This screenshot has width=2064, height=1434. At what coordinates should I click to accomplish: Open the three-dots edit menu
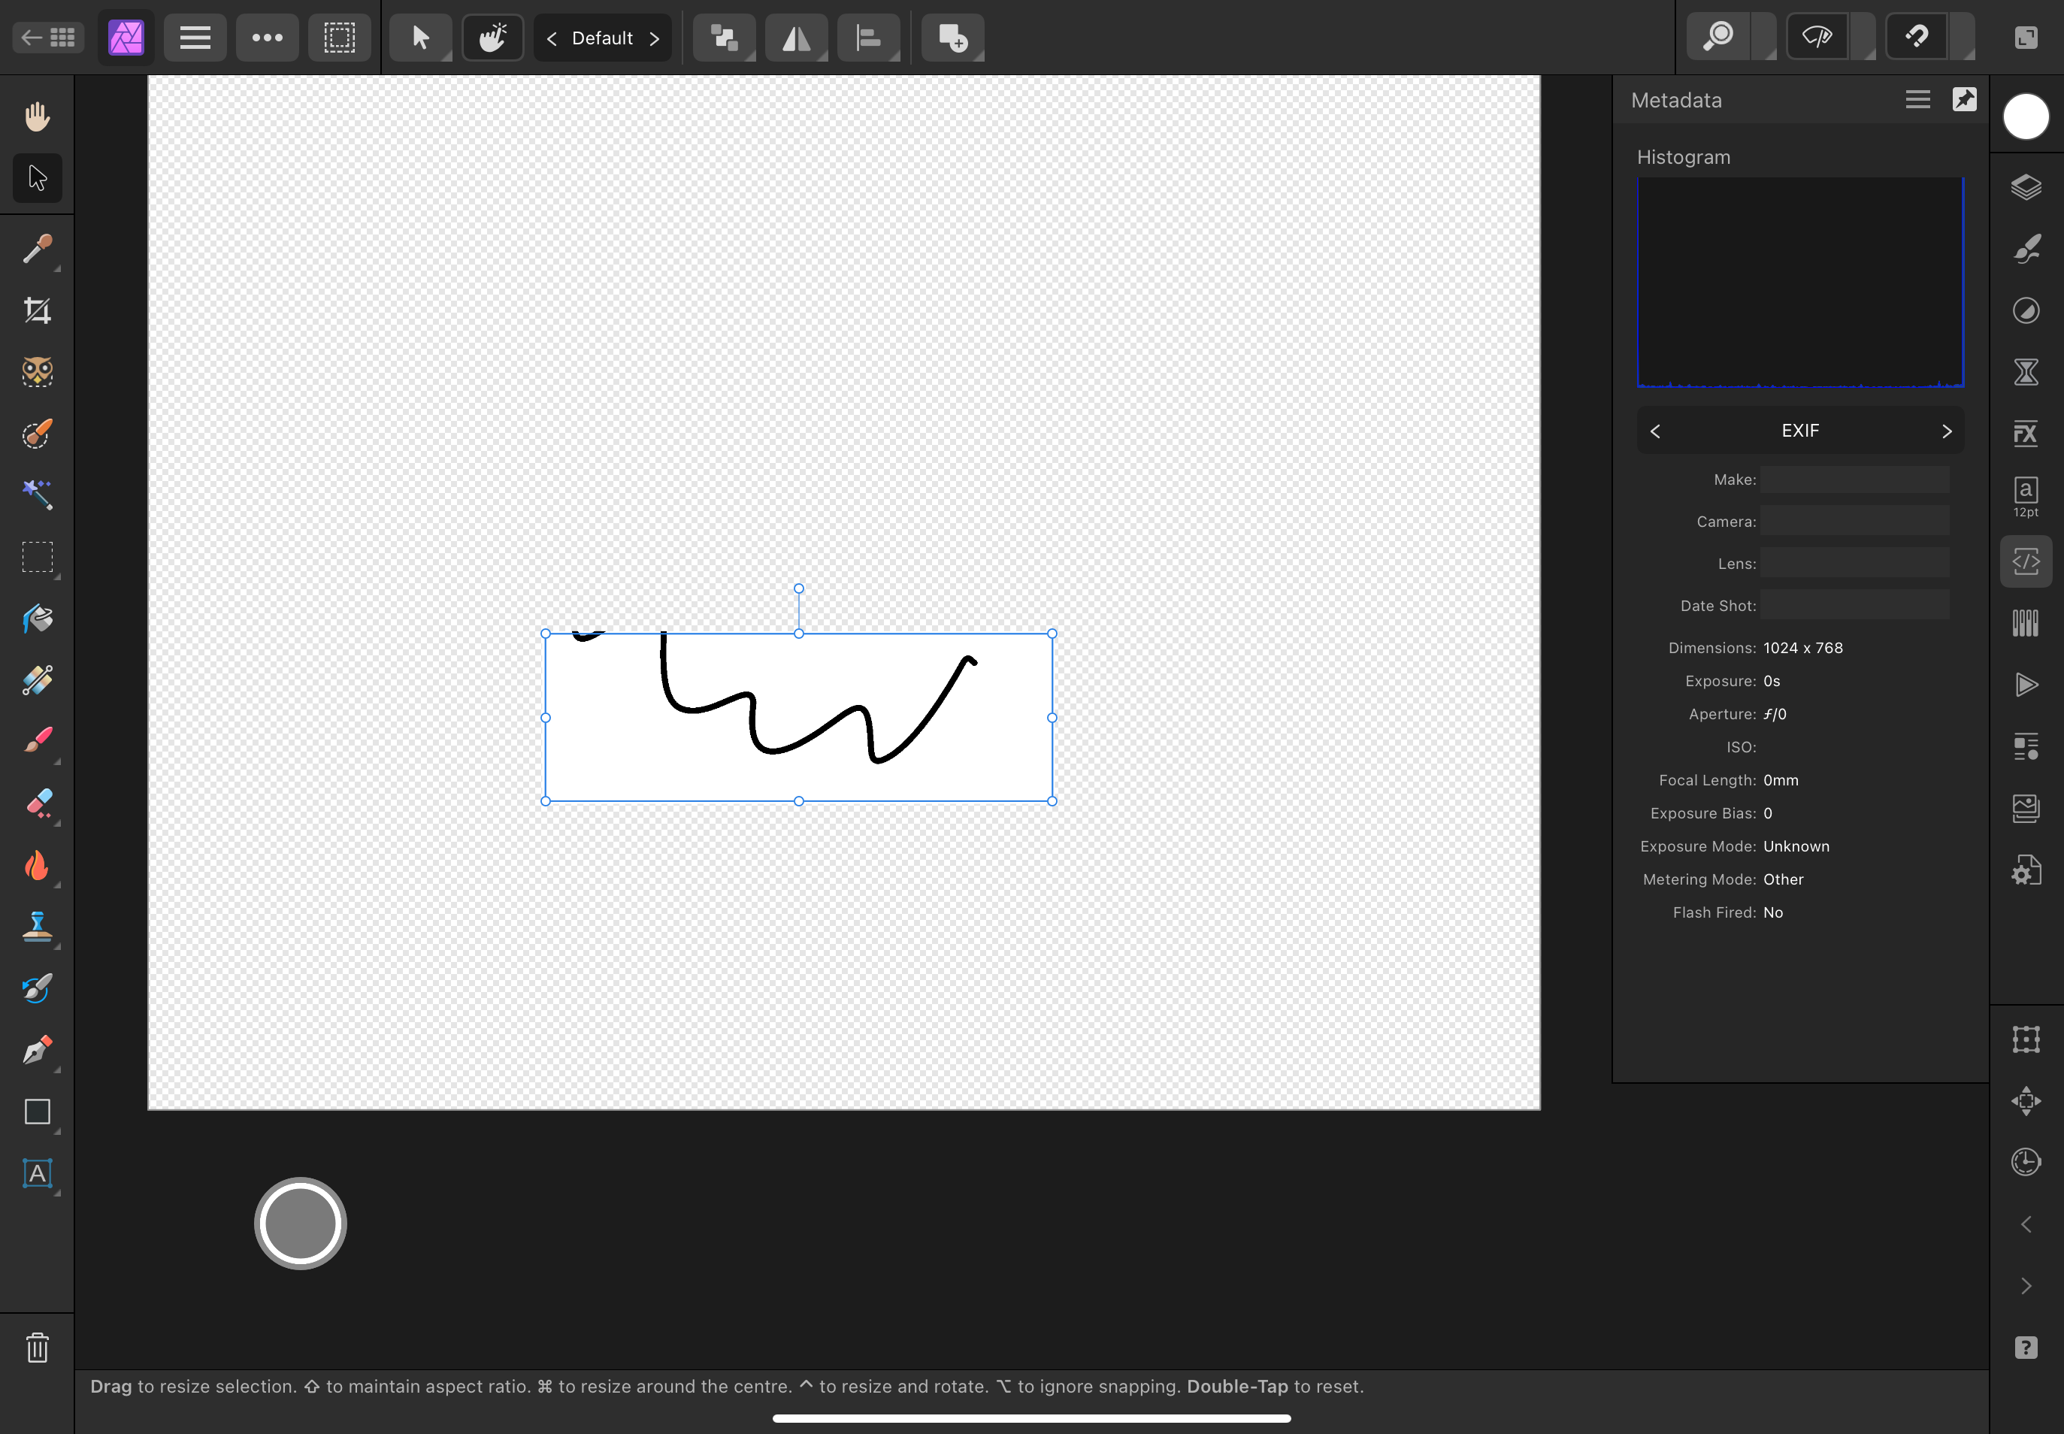(267, 38)
